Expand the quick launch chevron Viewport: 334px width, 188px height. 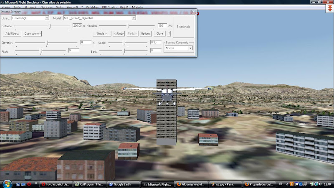click(36, 183)
